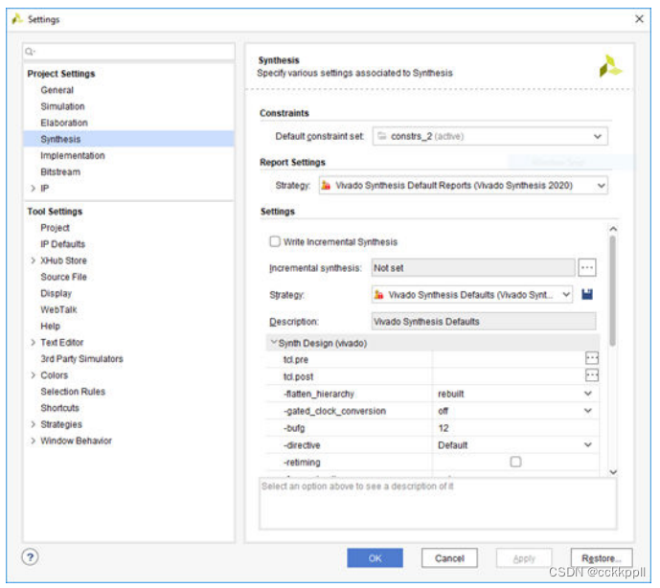The image size is (660, 588).
Task: Click the help question mark icon
Action: pyautogui.click(x=30, y=556)
